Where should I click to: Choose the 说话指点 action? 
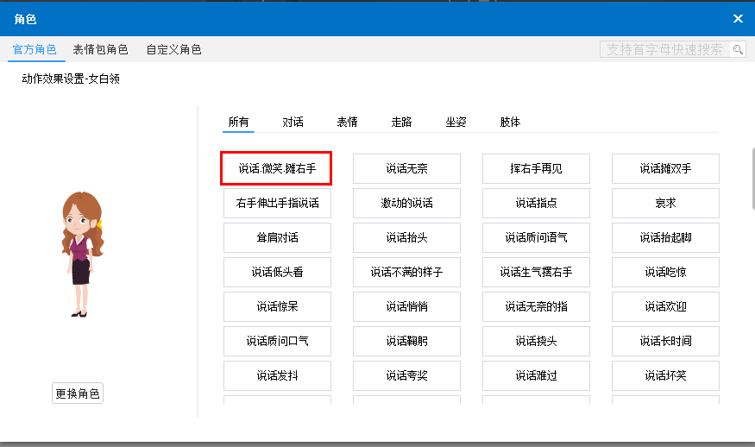pos(537,204)
